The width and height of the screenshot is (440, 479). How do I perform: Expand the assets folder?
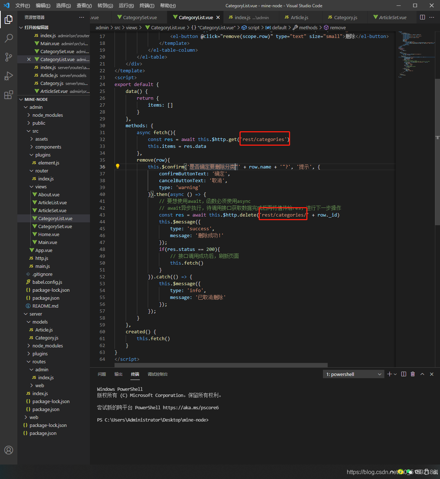pos(53,139)
